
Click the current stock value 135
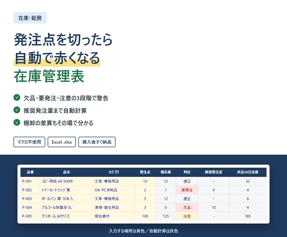point(166,216)
